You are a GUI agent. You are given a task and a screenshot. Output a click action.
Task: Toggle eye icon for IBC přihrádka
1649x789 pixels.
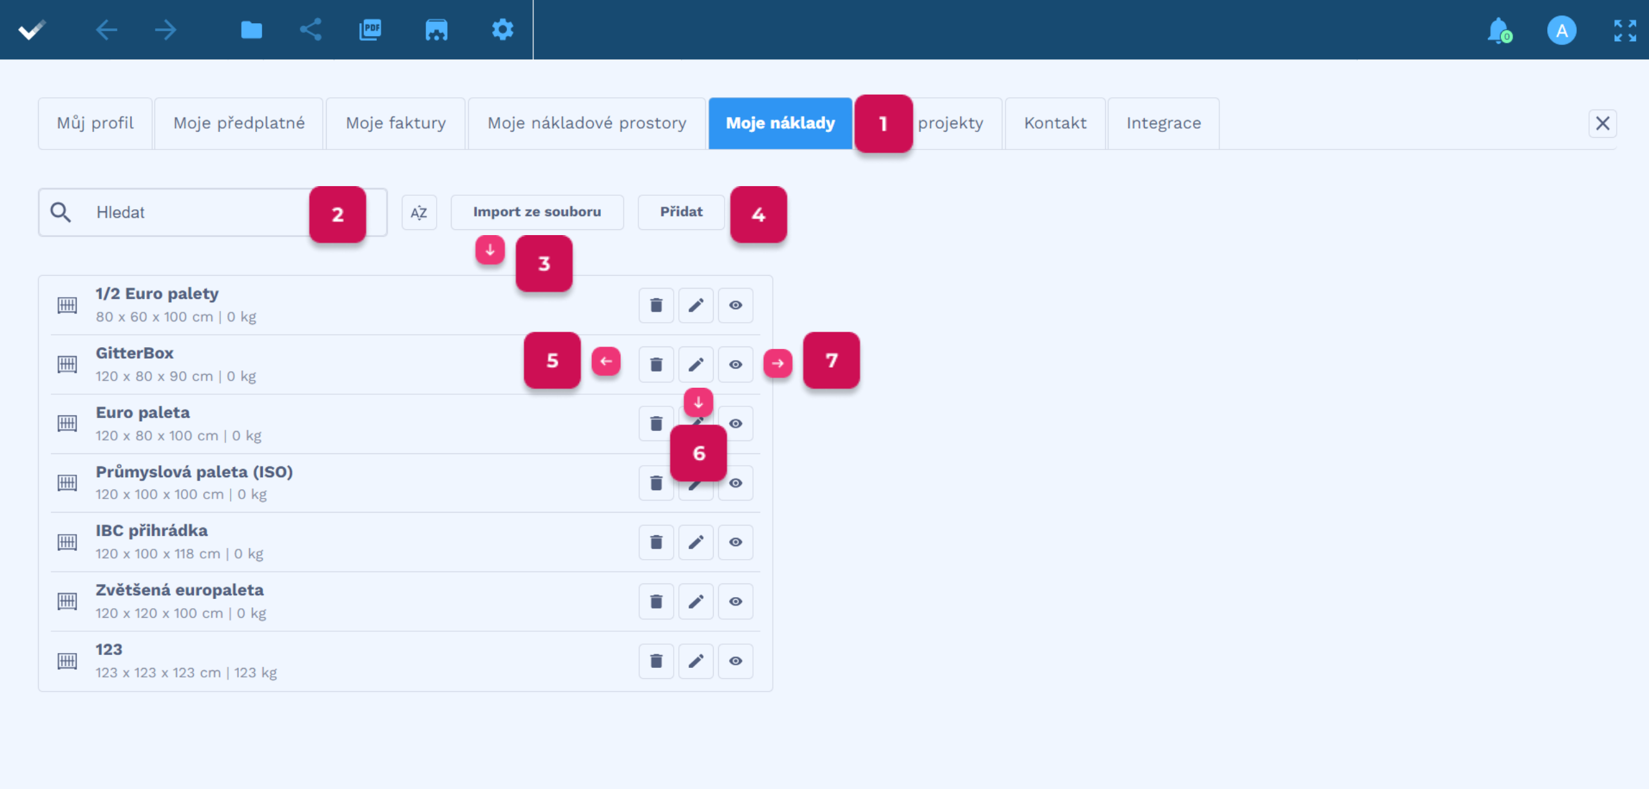(x=735, y=542)
